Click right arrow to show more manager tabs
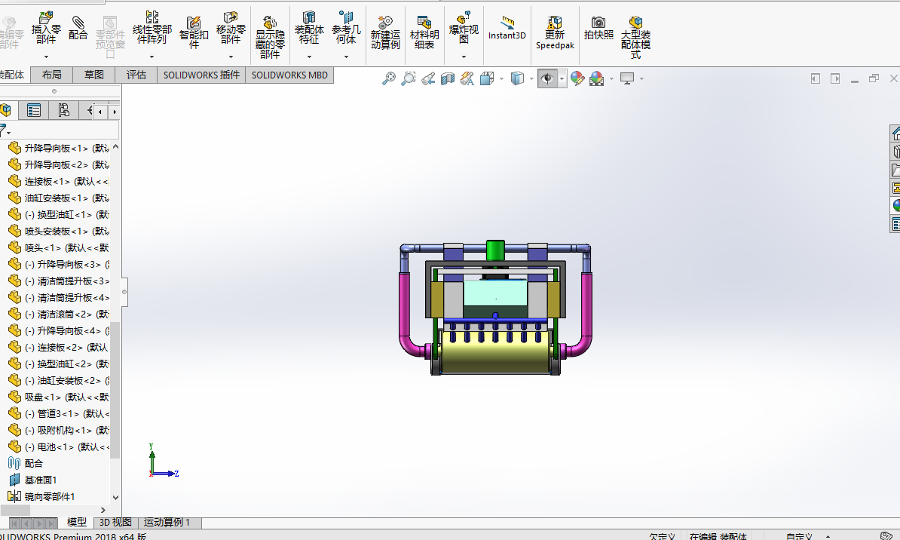Image resolution: width=900 pixels, height=540 pixels. coord(115,112)
